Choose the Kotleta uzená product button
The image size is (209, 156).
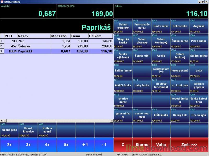pos(47,130)
